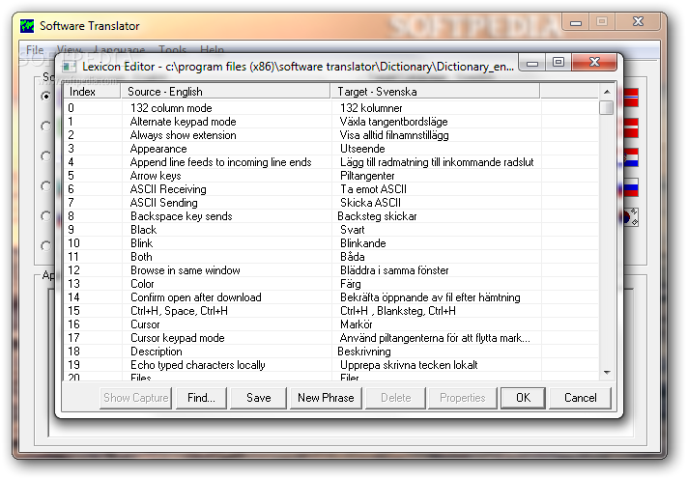Image resolution: width=687 pixels, height=479 pixels.
Task: Open the Language menu in Software Translator
Action: pos(120,50)
